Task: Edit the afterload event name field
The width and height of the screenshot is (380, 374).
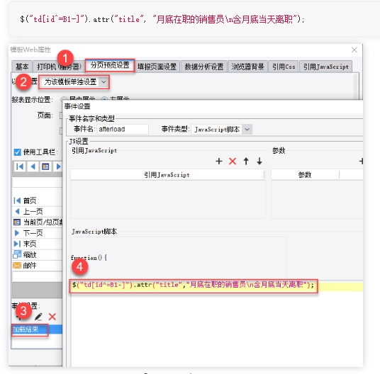Action: click(x=123, y=129)
